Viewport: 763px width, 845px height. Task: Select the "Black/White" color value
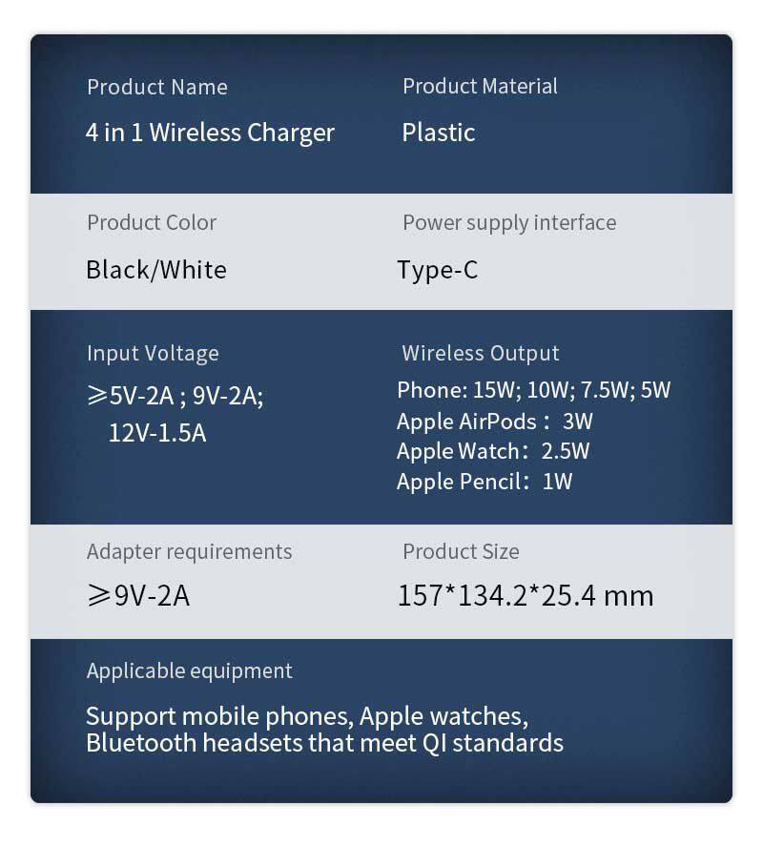point(156,269)
